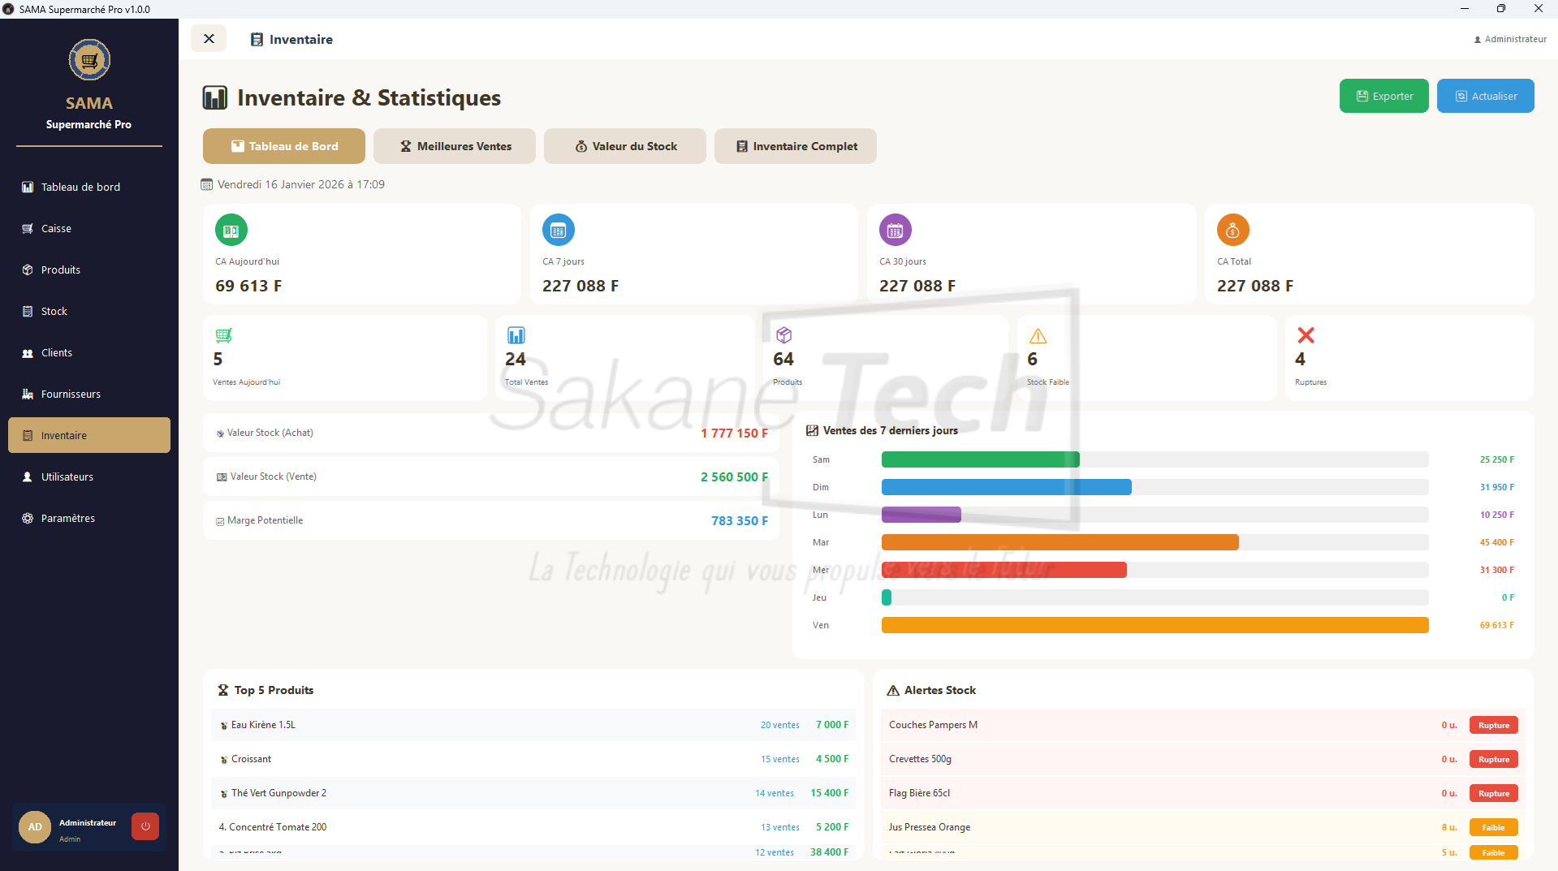Click the Fournisseurs factory icon in sidebar
1558x871 pixels.
[x=28, y=394]
